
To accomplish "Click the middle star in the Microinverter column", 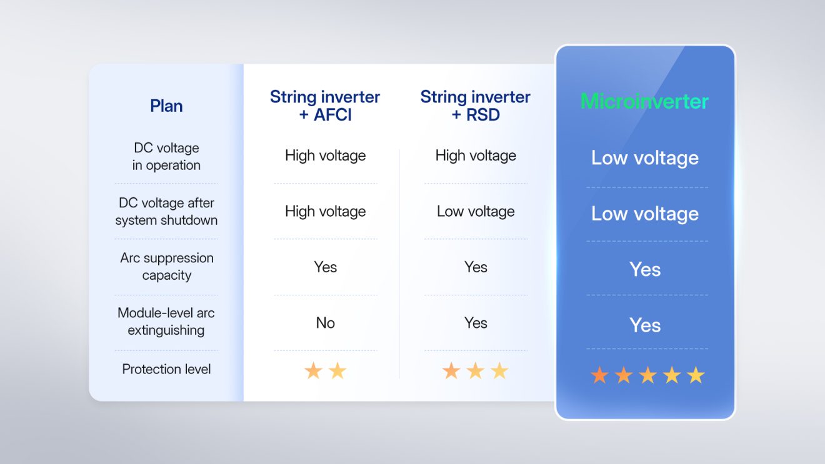I will click(x=647, y=375).
